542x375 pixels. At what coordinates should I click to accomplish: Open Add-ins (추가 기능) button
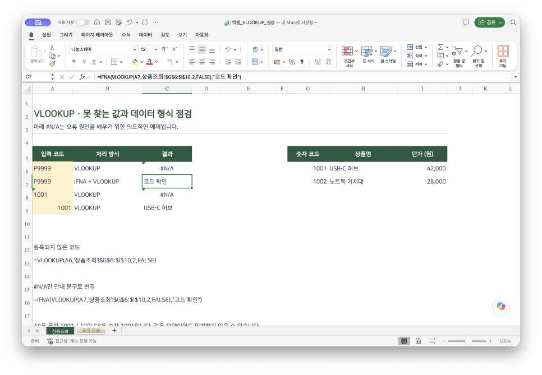(x=503, y=56)
